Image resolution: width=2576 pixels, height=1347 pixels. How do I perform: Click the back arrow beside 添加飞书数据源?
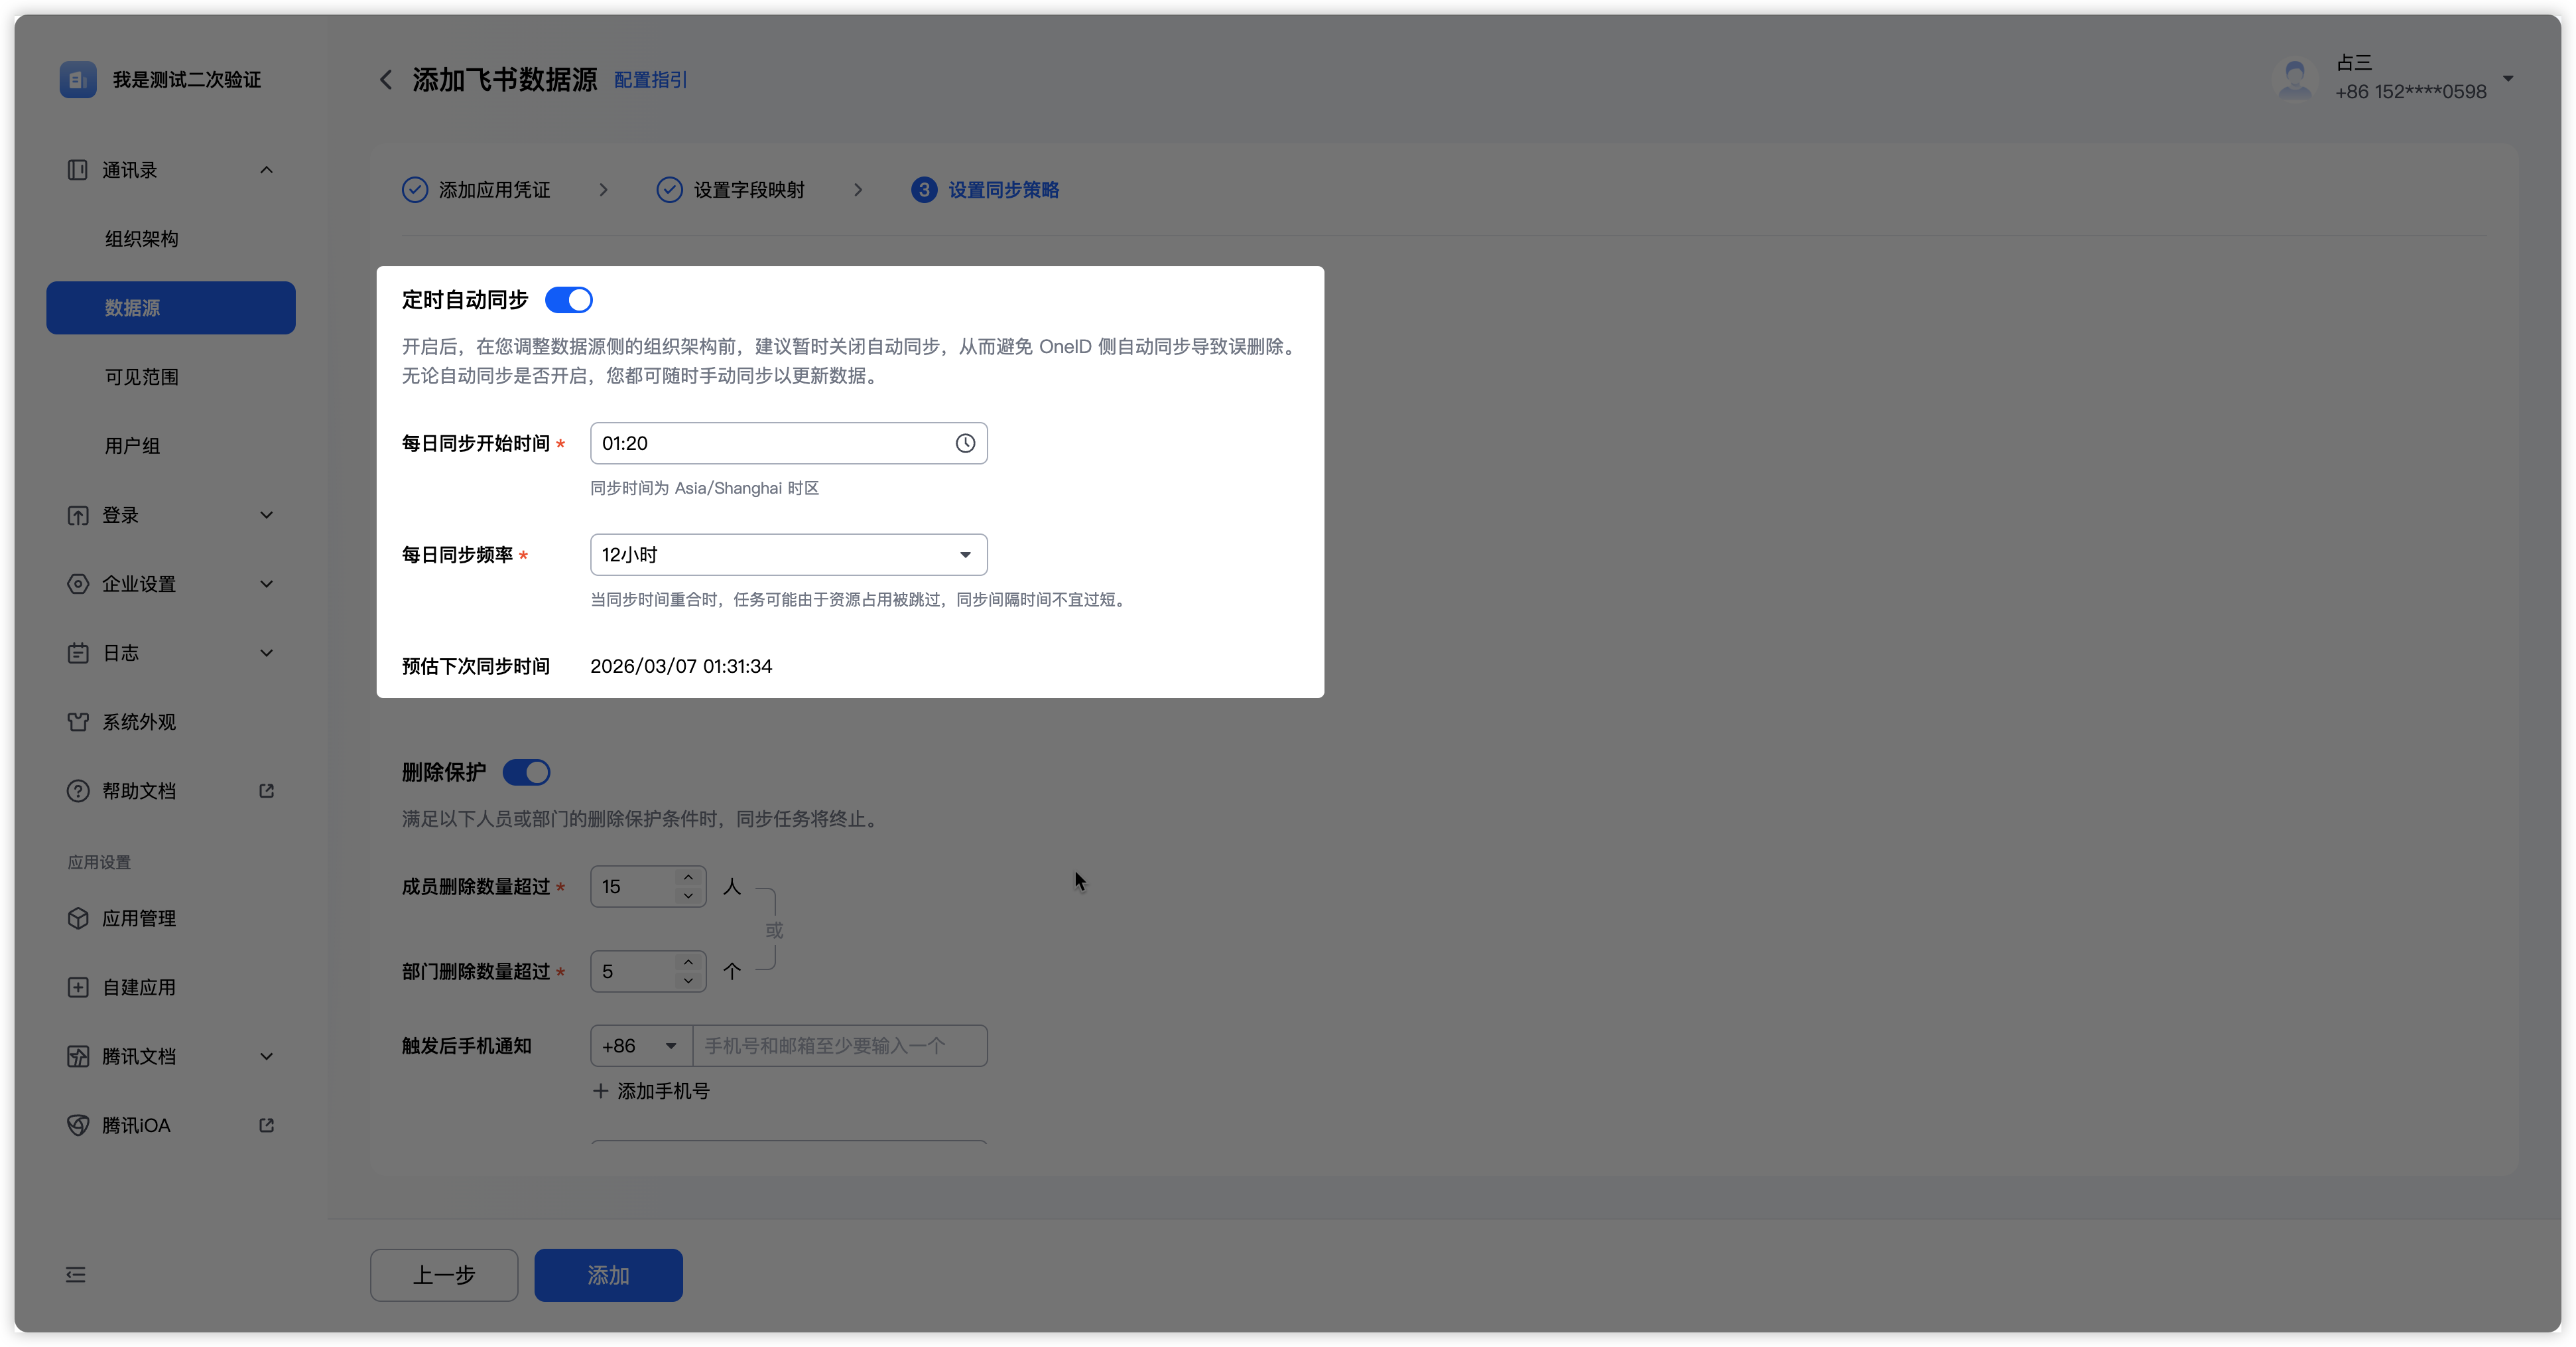[386, 80]
